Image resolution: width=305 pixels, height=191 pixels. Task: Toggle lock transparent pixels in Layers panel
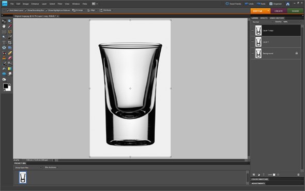274,174
